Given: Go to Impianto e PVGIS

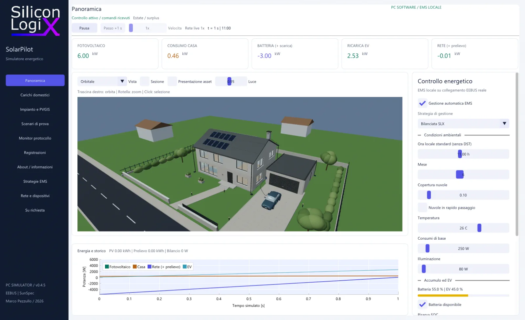Looking at the screenshot, I should point(35,109).
